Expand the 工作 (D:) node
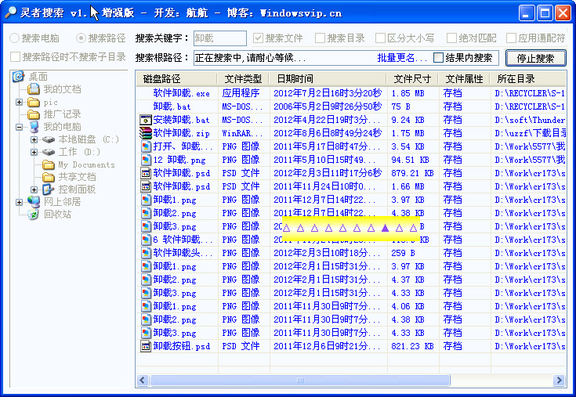576x397 pixels. point(34,152)
